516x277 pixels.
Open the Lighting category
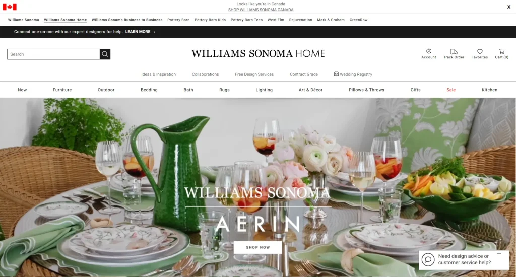coord(264,90)
